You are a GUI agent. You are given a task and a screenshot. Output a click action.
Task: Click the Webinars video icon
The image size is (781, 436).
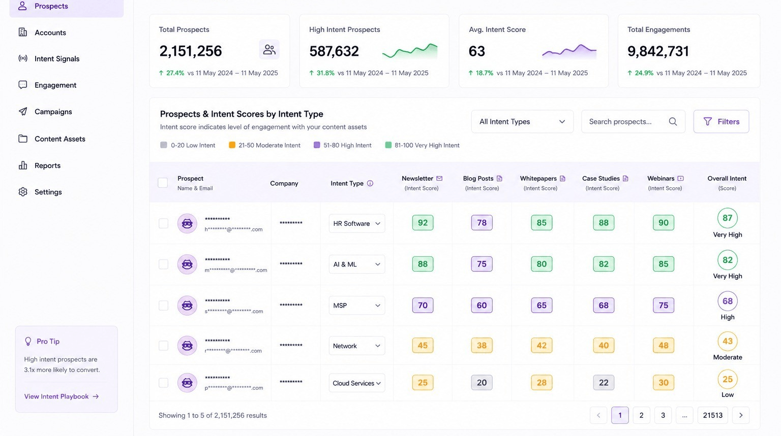(x=680, y=179)
